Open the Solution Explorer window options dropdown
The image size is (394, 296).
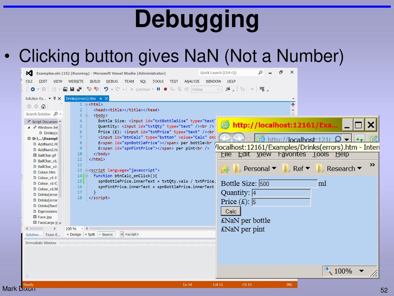click(x=50, y=98)
